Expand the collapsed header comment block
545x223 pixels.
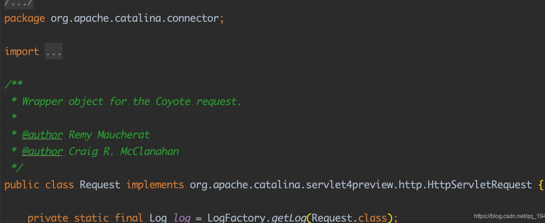(19, 3)
